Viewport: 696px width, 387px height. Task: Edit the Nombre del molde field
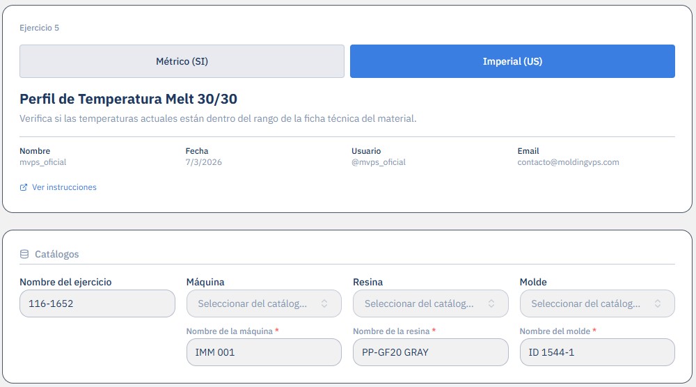[597, 352]
